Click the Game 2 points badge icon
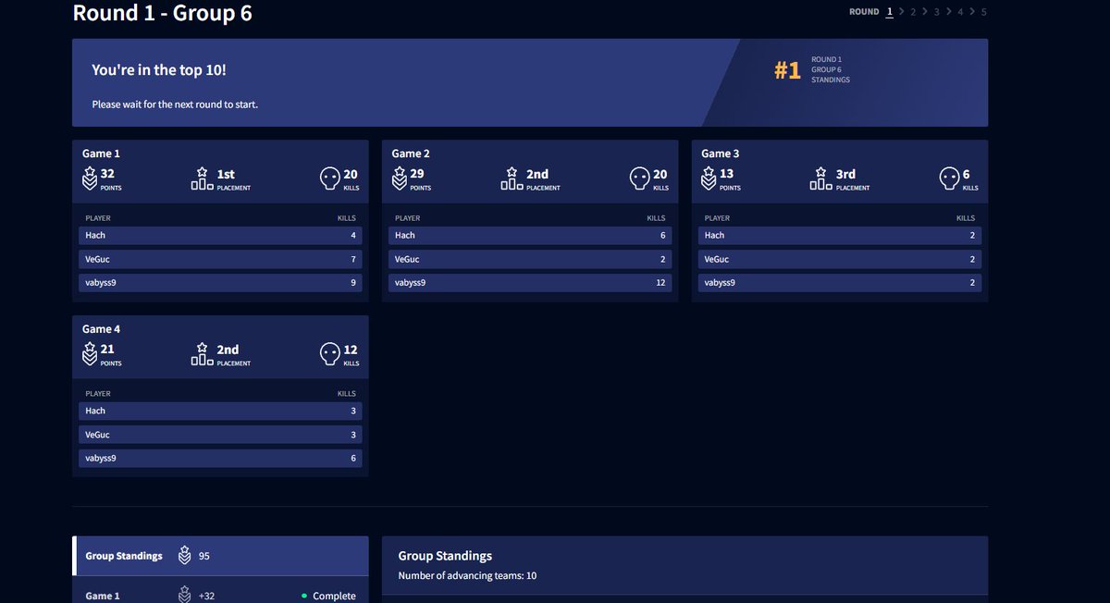The height and width of the screenshot is (603, 1110). coord(399,178)
